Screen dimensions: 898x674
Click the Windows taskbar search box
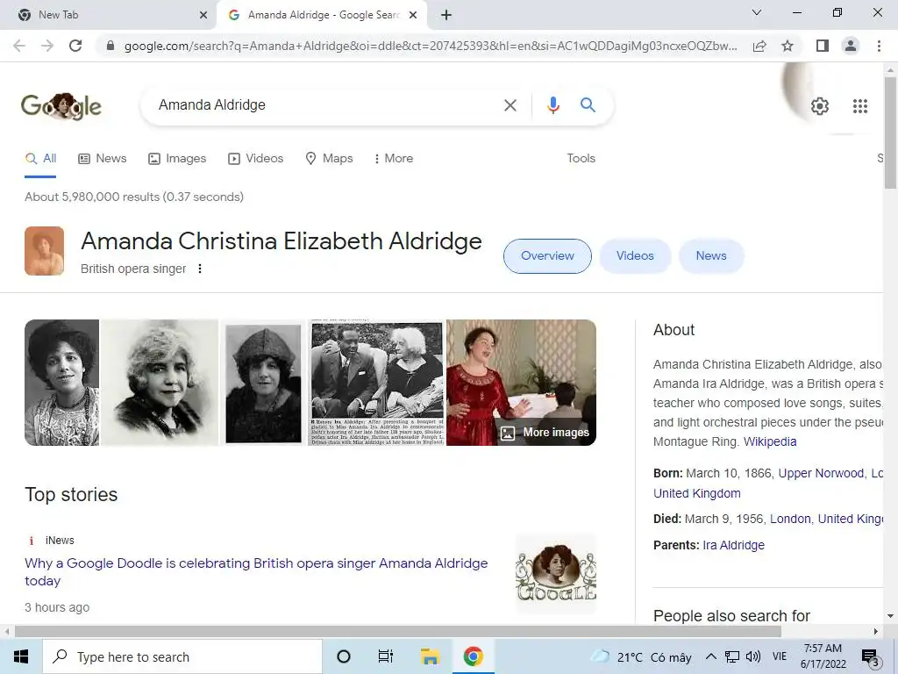pos(182,656)
